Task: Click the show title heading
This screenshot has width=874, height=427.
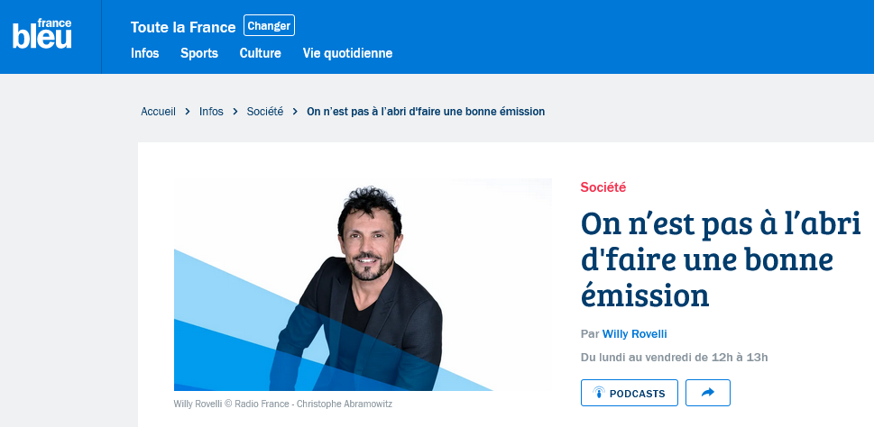Action: 721,260
